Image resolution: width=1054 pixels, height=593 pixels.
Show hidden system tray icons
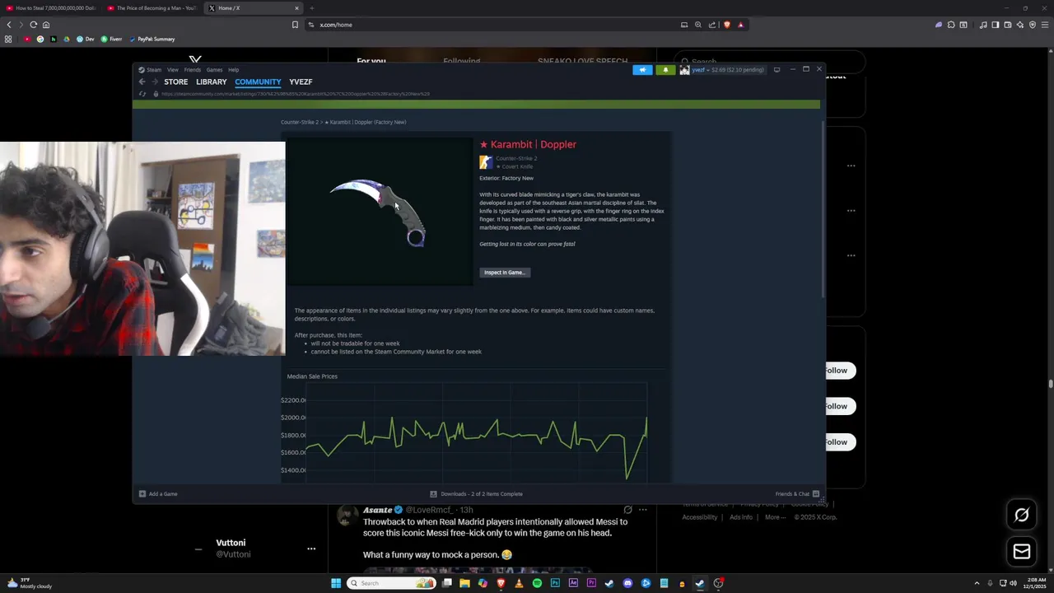point(977,583)
